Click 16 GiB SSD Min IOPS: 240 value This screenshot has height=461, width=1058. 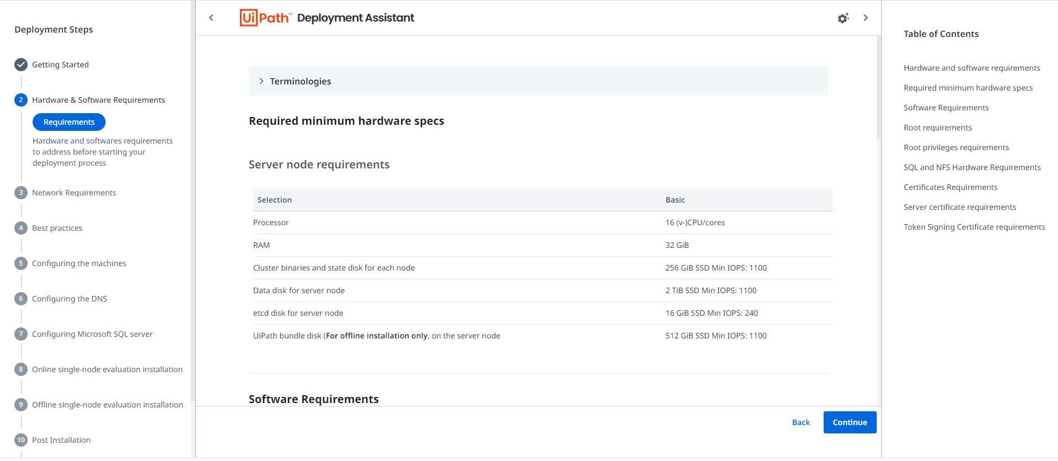pyautogui.click(x=711, y=313)
